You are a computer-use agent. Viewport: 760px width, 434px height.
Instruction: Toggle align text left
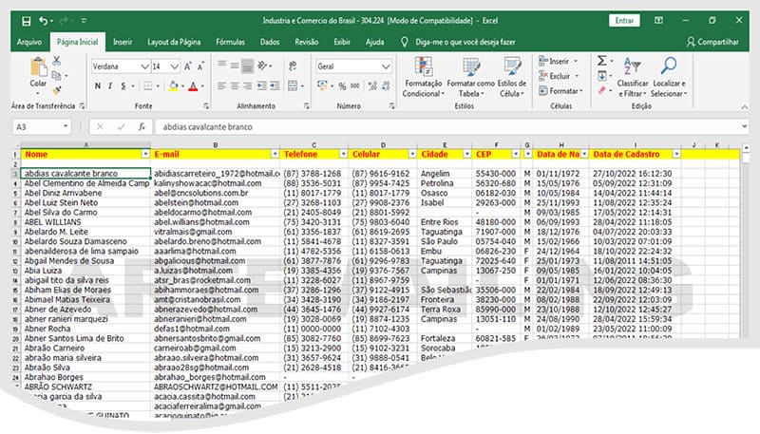coord(222,86)
